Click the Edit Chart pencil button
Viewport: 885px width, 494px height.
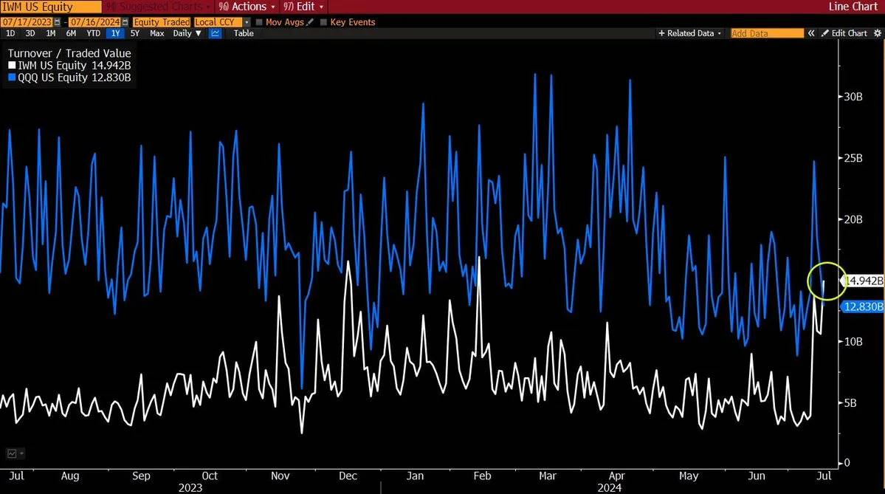pos(844,33)
